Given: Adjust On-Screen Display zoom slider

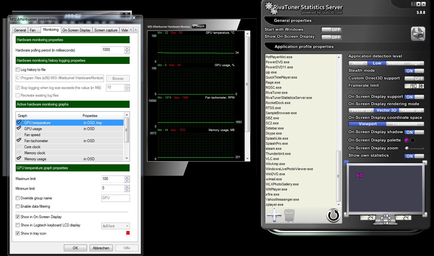Looking at the screenshot, I should [x=414, y=148].
